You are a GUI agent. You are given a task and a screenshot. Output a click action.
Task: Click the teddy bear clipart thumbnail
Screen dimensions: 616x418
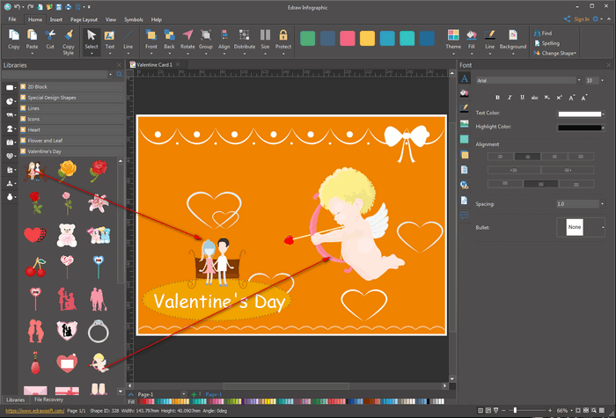click(x=66, y=234)
